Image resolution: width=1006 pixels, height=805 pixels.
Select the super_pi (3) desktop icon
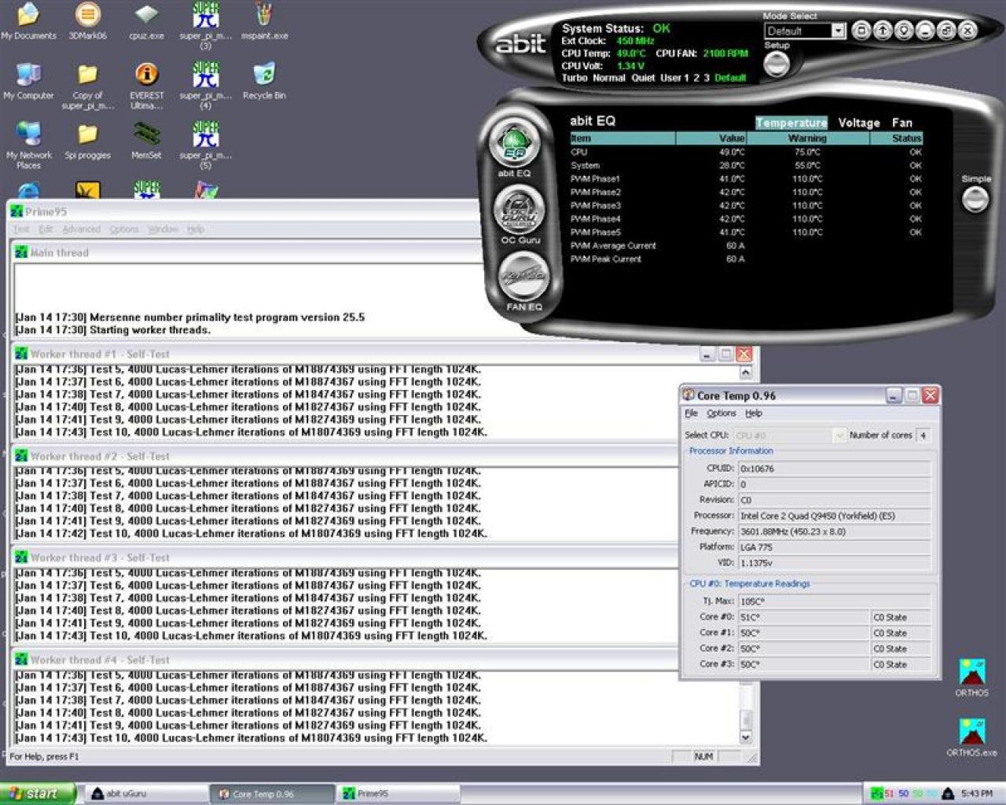point(206,25)
